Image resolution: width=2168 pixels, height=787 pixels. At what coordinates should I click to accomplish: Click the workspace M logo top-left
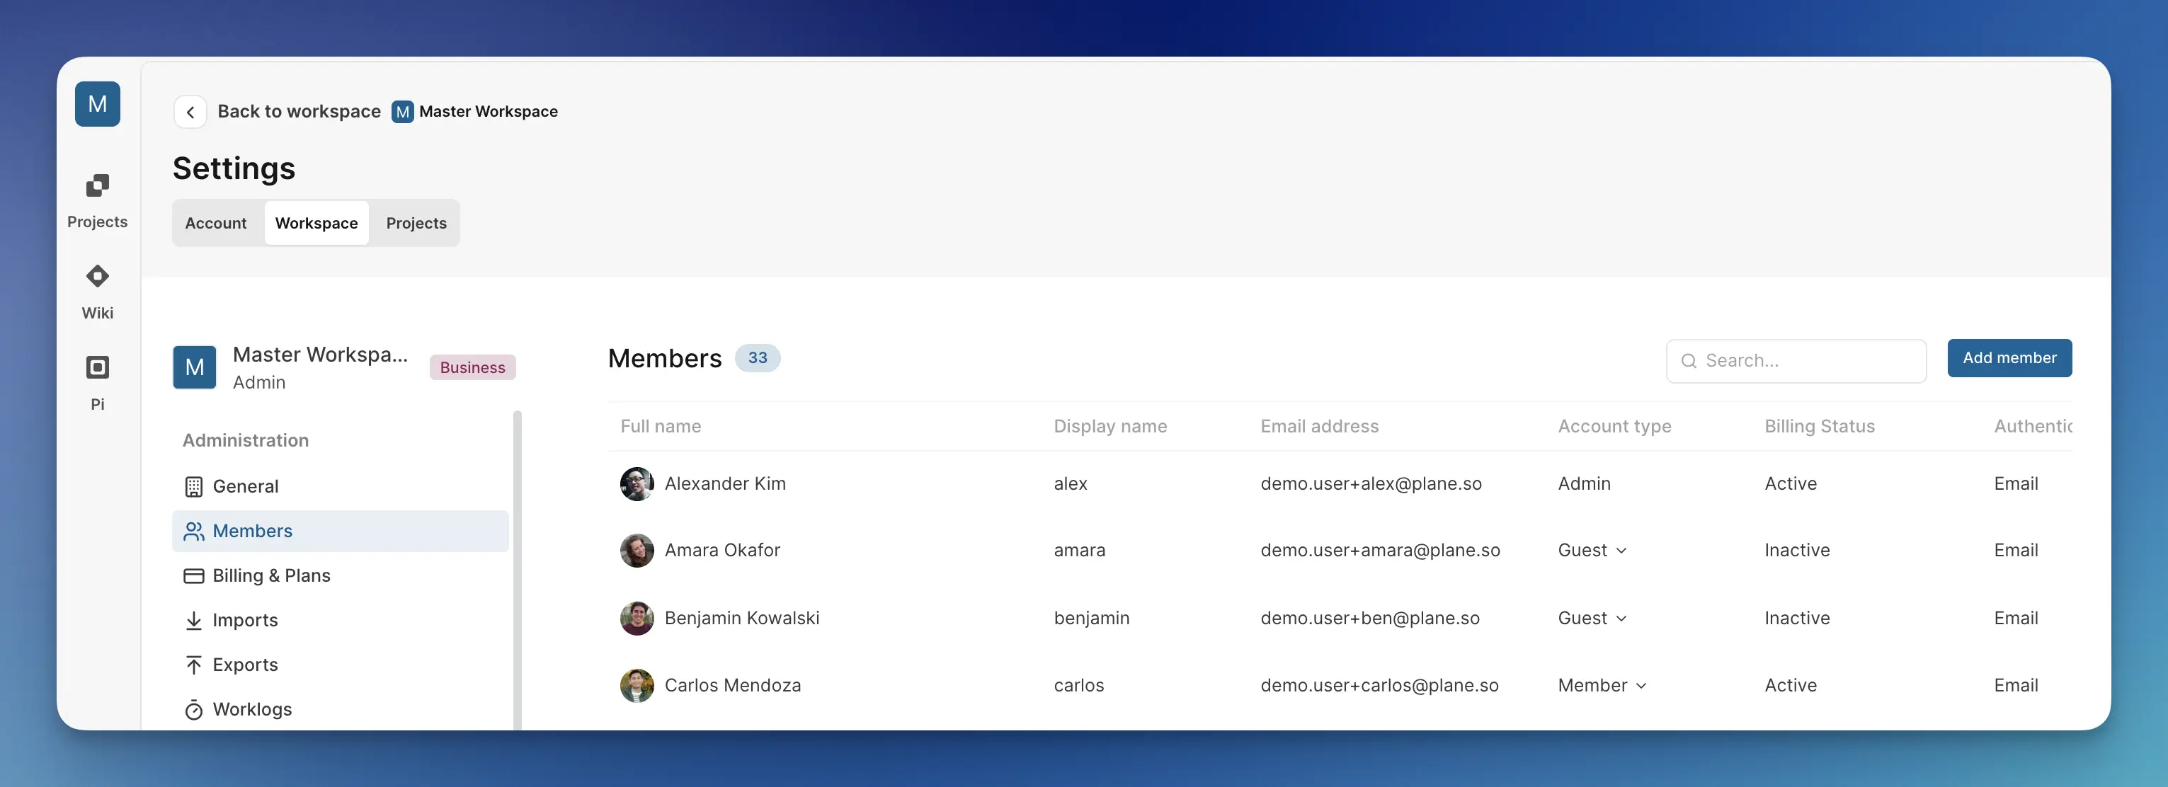pos(97,104)
